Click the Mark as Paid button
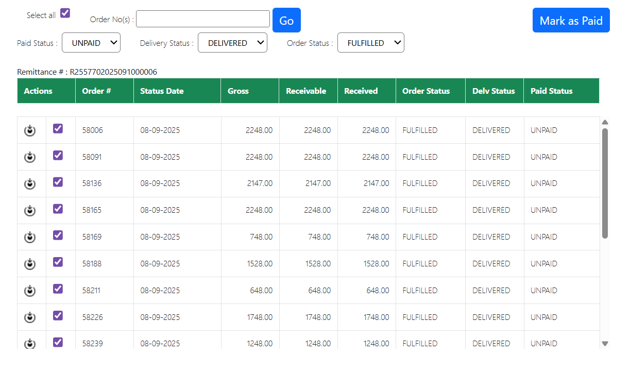 (x=571, y=21)
